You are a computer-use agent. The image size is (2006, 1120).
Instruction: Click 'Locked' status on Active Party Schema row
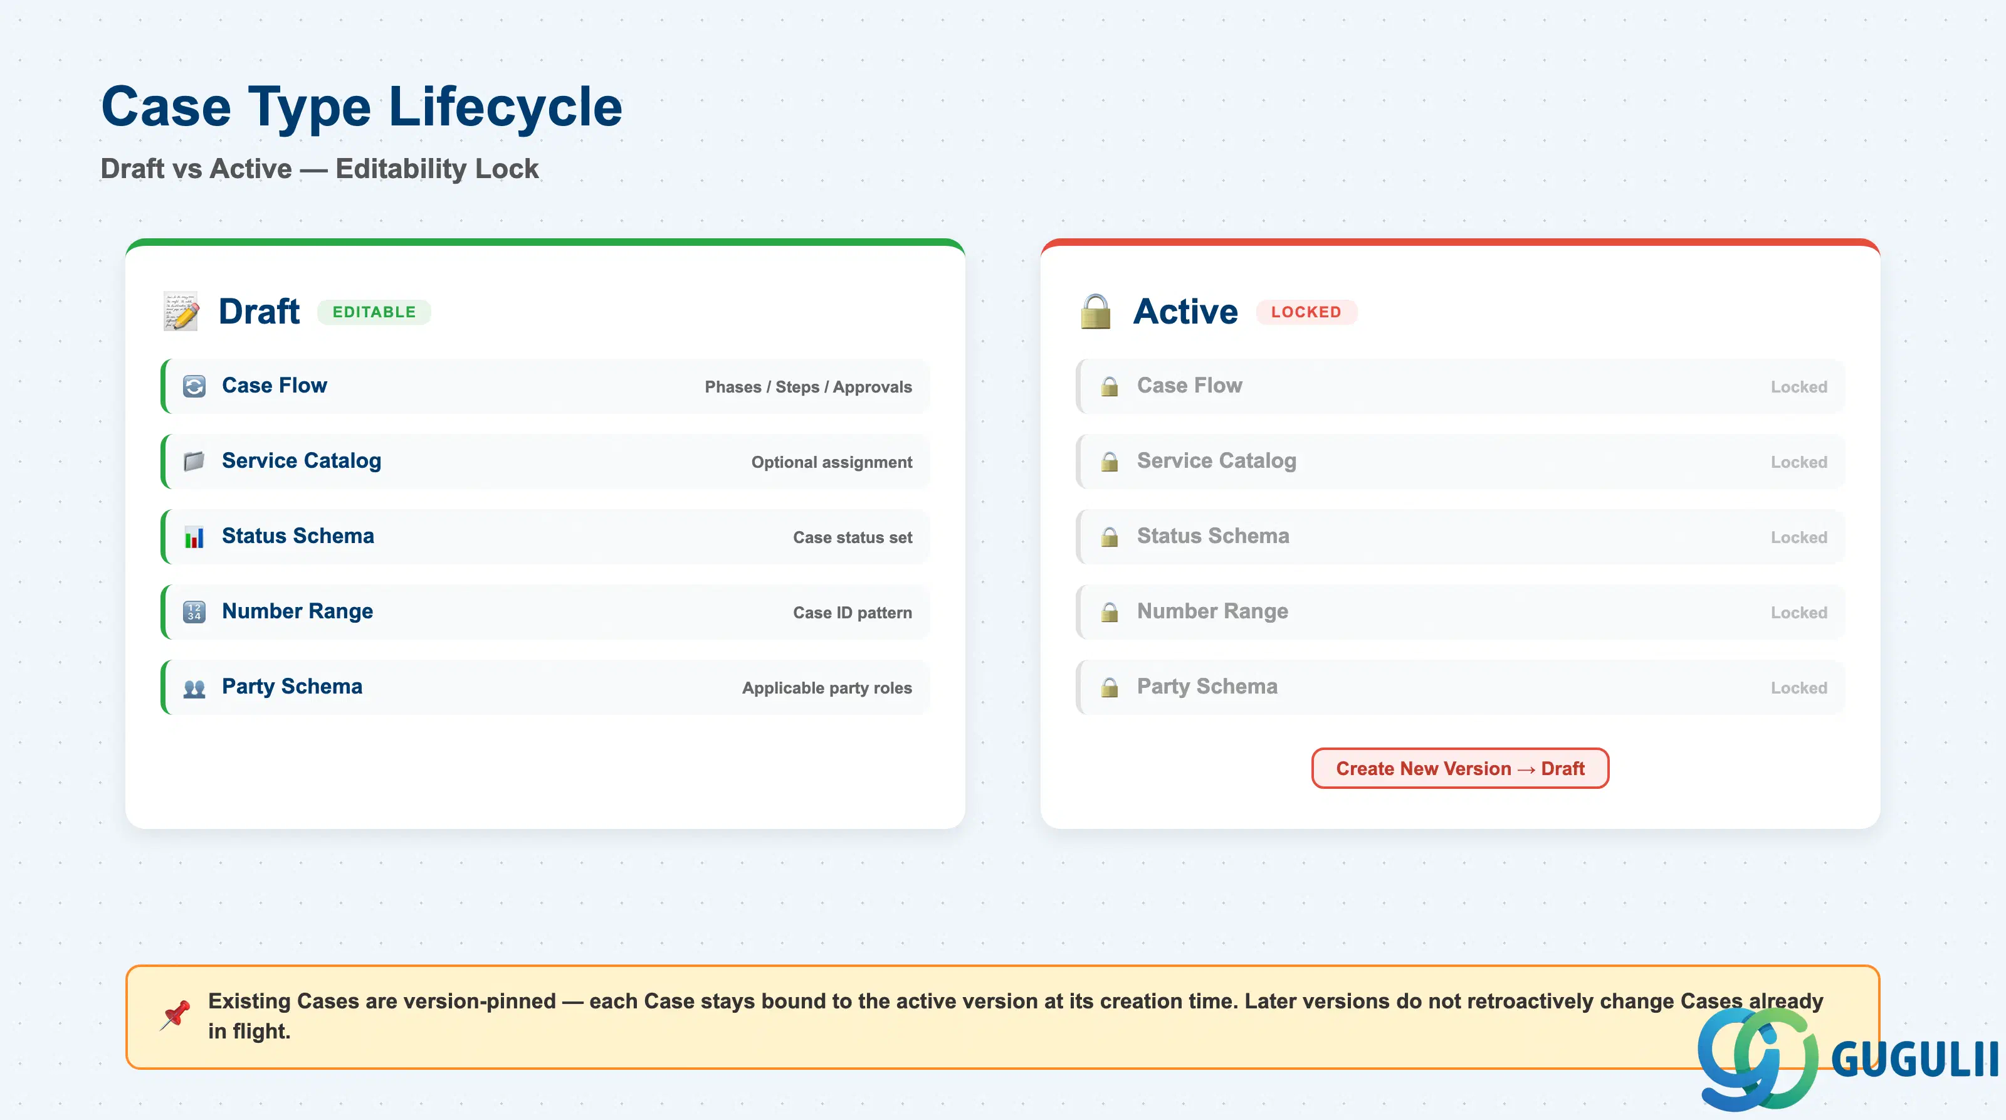click(x=1798, y=688)
